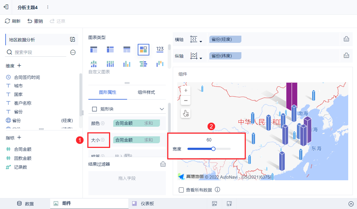Click the 宽度 slider handle

click(213, 149)
